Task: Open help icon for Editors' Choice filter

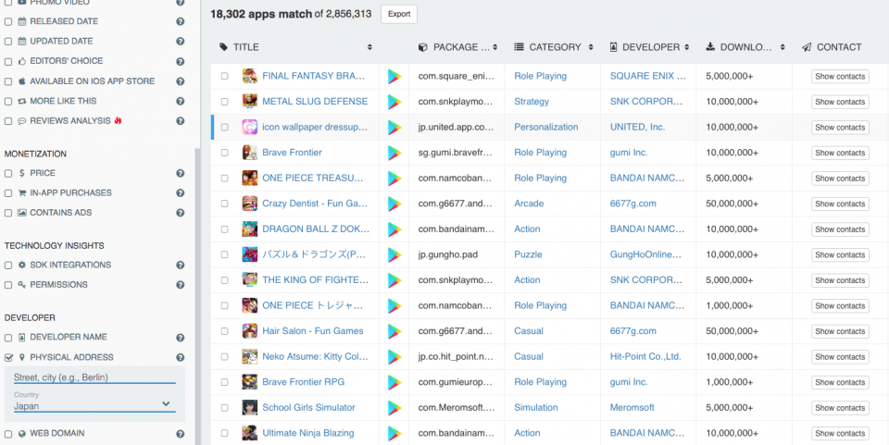Action: (181, 61)
